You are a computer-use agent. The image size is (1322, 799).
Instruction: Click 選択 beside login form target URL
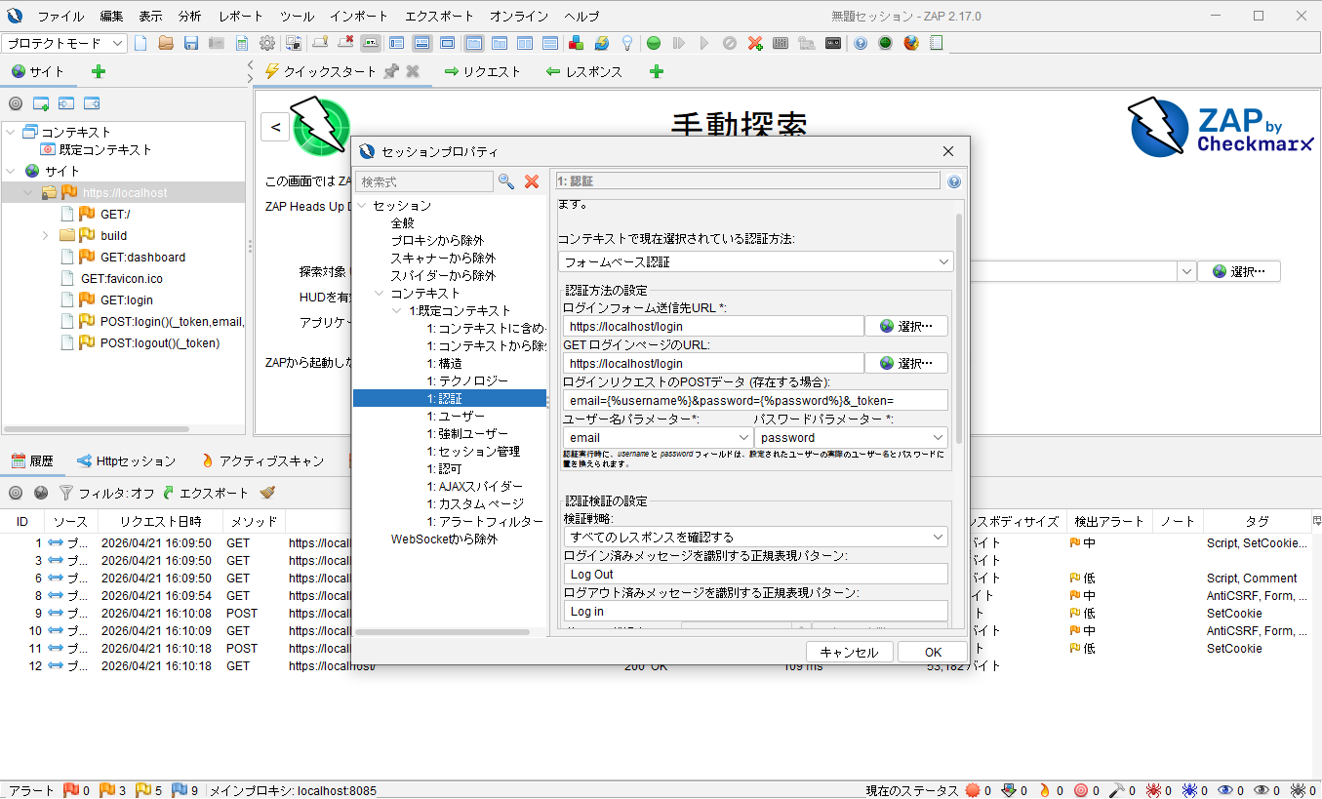(x=906, y=326)
